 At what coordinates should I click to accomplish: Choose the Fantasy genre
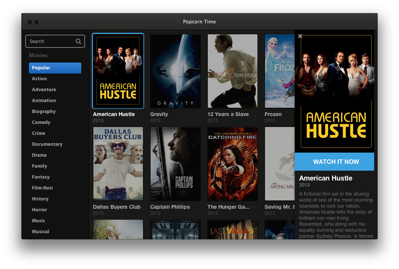[41, 177]
